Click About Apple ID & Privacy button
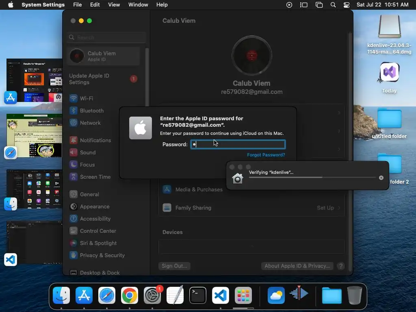This screenshot has height=312, width=416. (297, 266)
